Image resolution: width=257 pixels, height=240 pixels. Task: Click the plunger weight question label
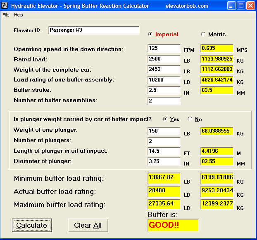[x=83, y=119]
